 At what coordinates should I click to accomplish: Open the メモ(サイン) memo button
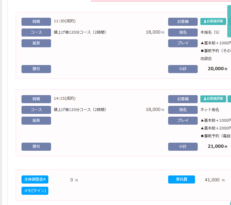(x=35, y=191)
